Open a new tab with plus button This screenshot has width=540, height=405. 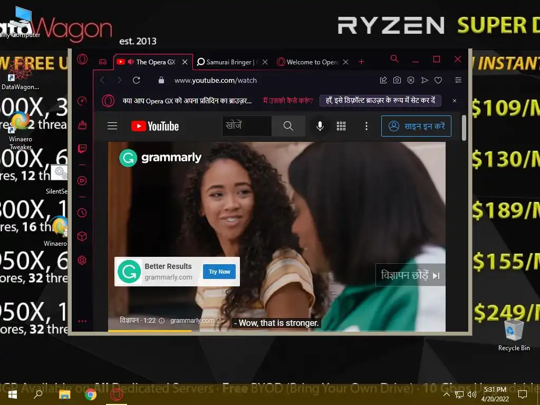[361, 62]
